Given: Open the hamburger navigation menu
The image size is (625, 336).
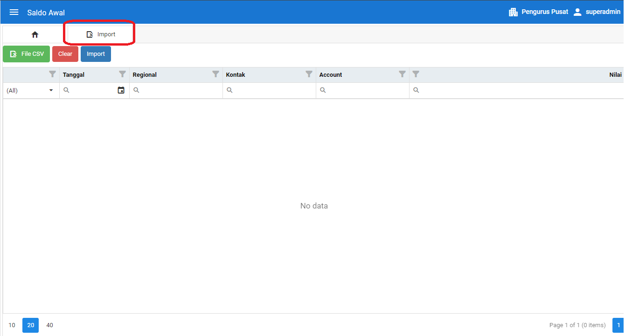Looking at the screenshot, I should coord(14,12).
